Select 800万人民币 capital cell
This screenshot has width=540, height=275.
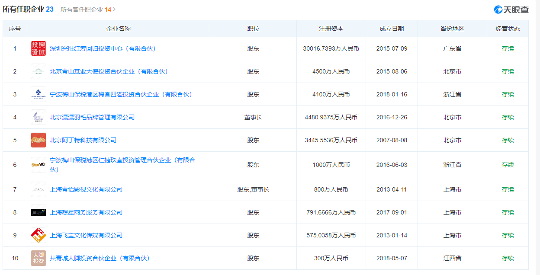[331, 189]
